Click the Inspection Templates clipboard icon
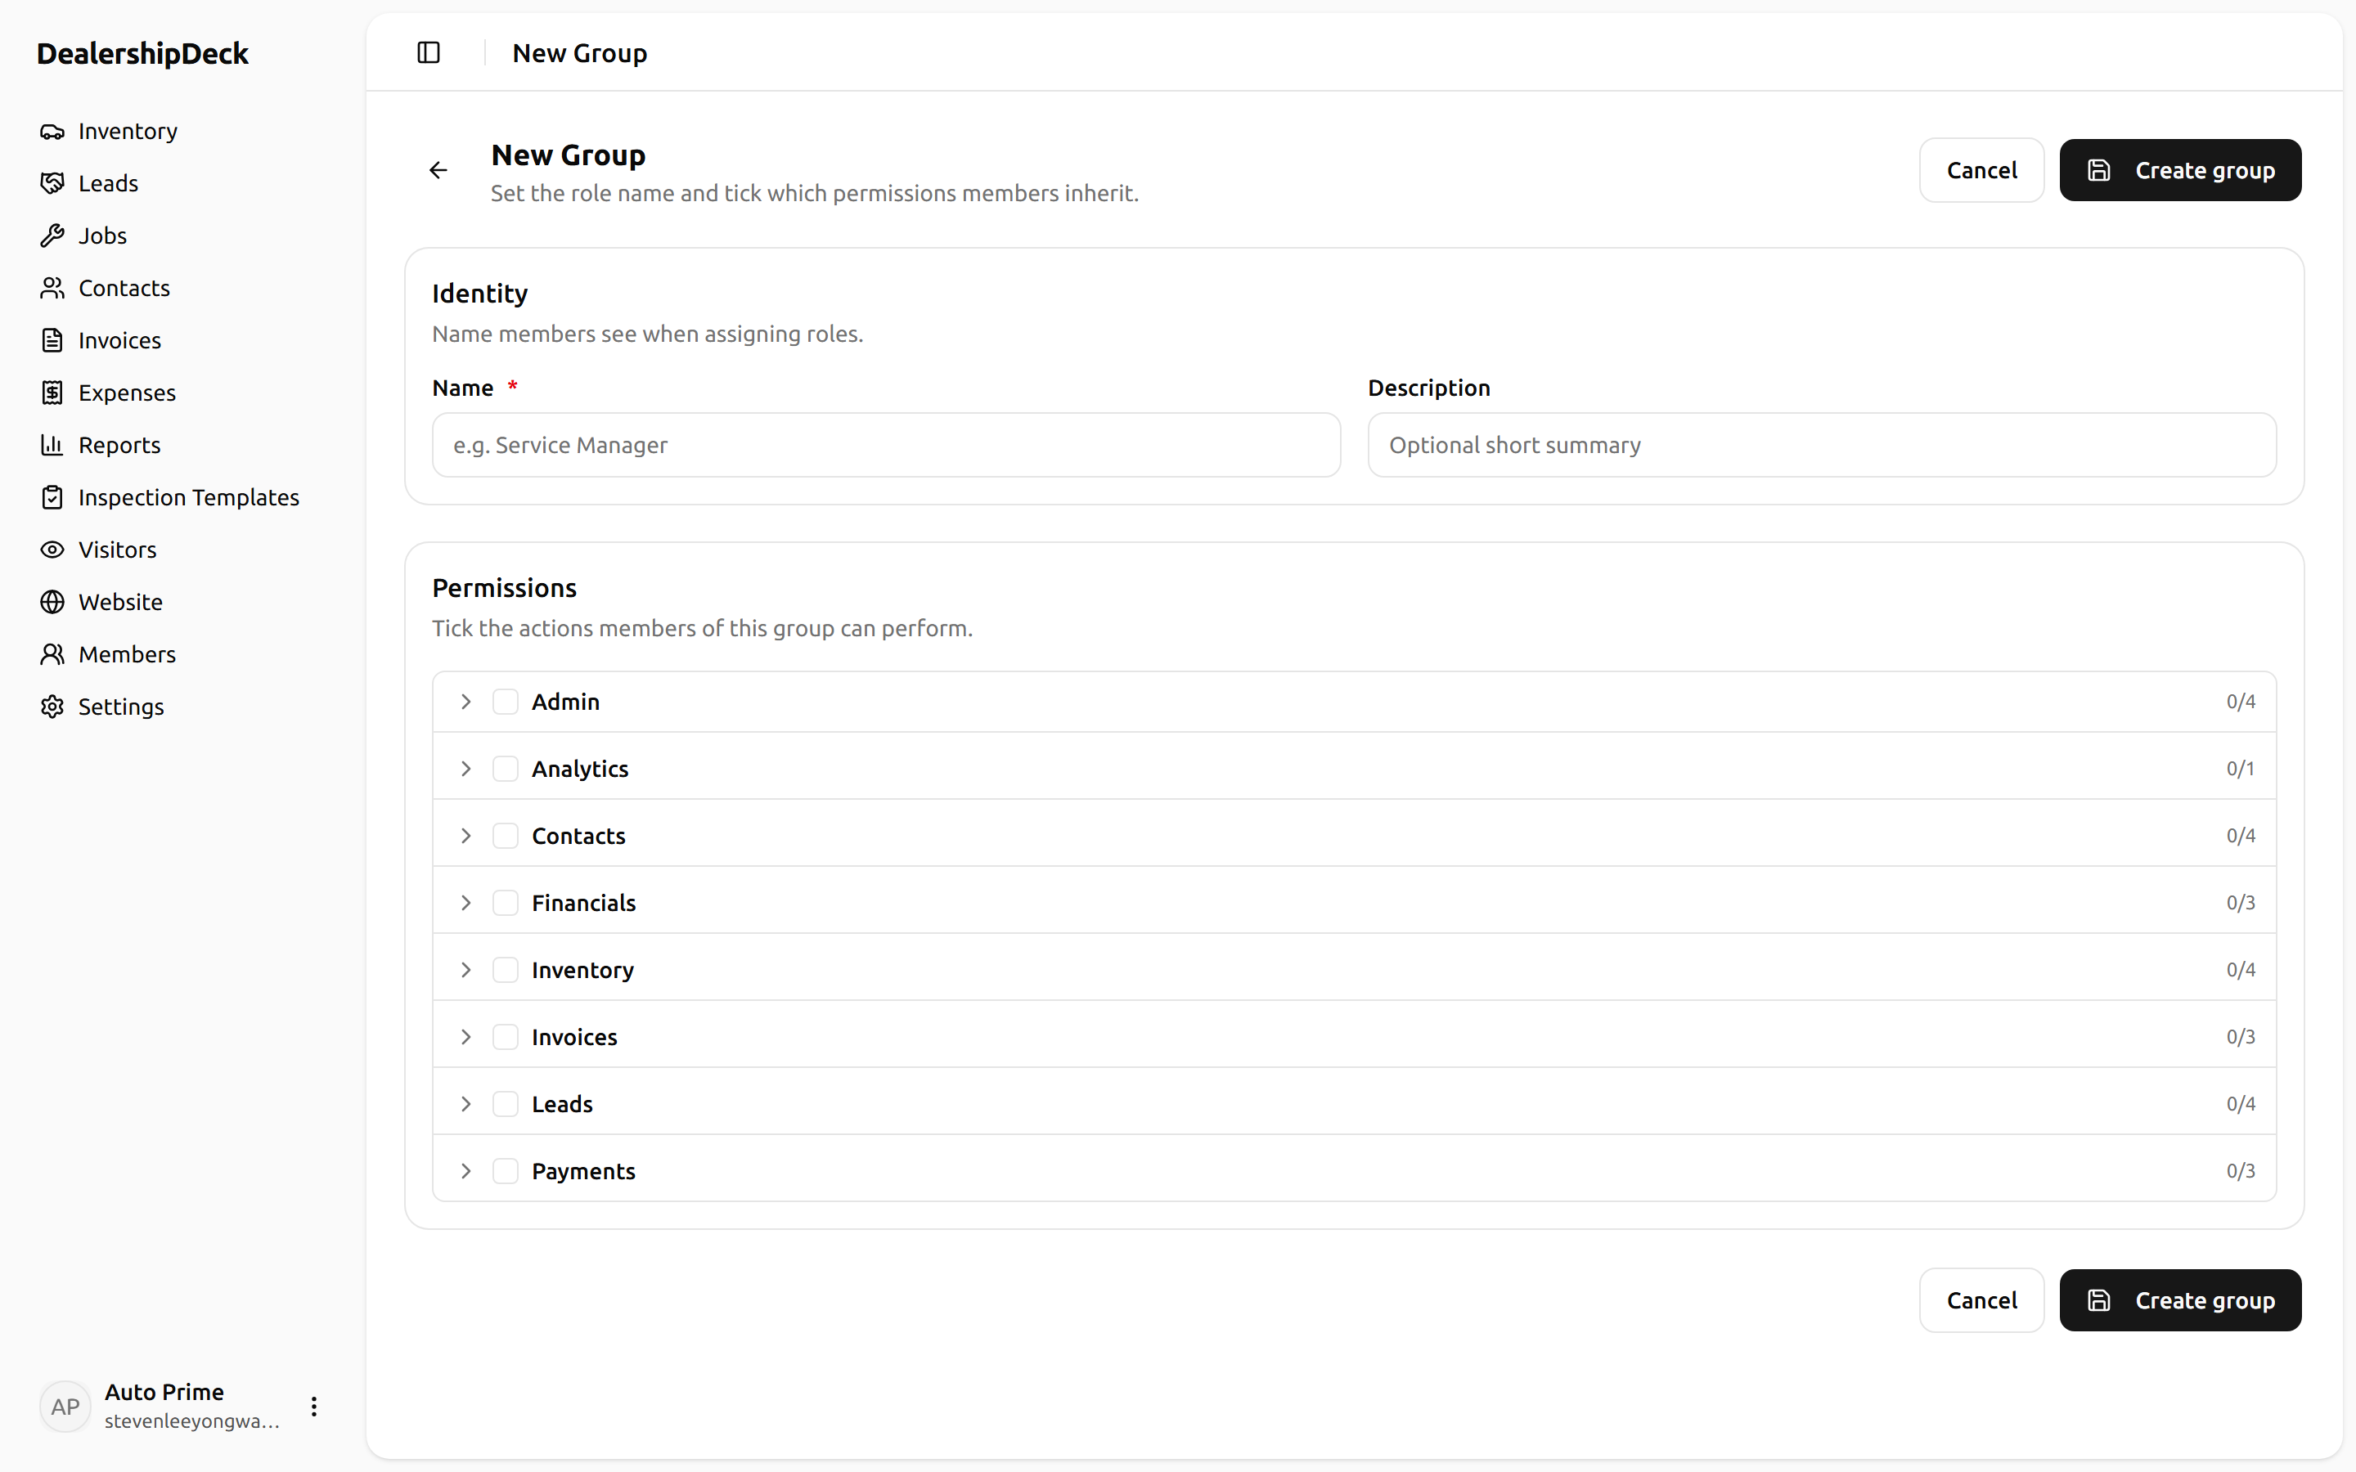Image resolution: width=2356 pixels, height=1472 pixels. 52,497
